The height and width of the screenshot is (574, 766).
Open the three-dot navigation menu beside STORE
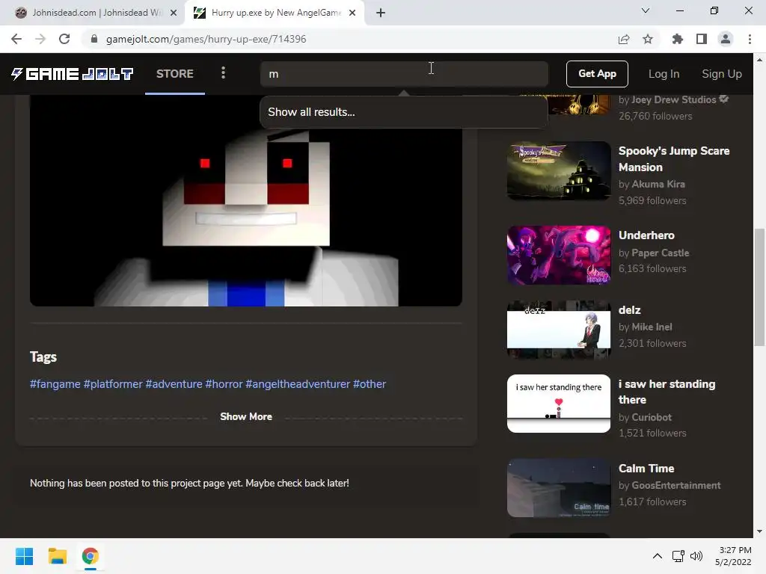pos(223,72)
